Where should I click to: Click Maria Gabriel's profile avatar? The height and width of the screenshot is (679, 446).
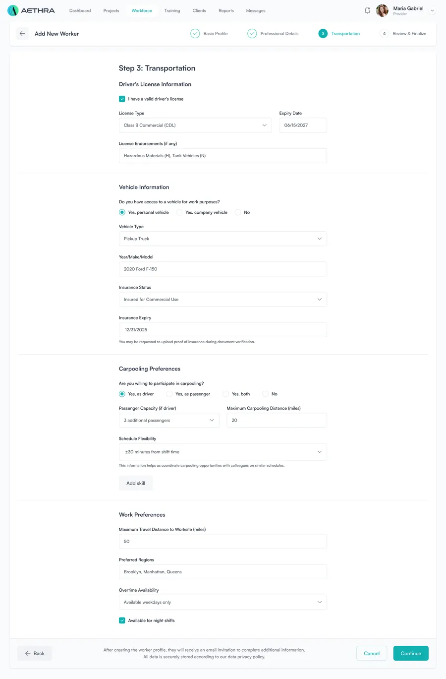pyautogui.click(x=382, y=10)
